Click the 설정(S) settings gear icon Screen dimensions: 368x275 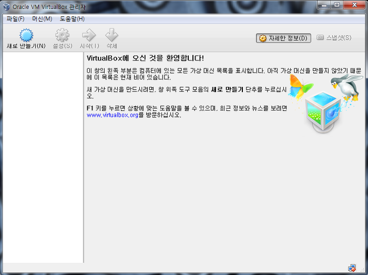(62, 35)
